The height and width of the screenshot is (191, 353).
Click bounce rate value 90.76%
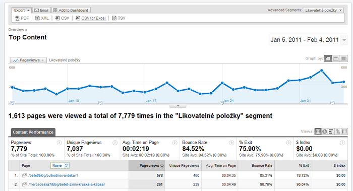(266, 184)
